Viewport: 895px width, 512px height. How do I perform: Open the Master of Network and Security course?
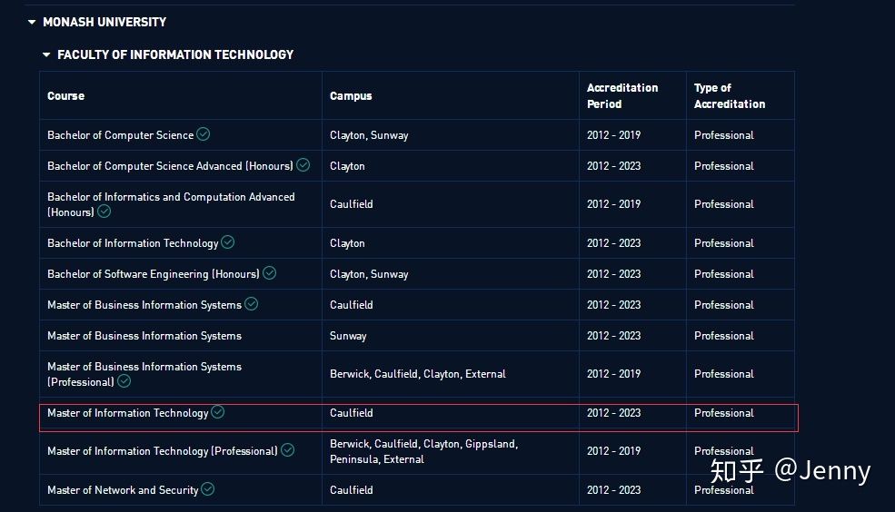pyautogui.click(x=123, y=490)
